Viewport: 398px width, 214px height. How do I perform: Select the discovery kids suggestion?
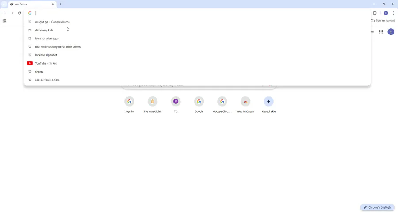click(197, 30)
